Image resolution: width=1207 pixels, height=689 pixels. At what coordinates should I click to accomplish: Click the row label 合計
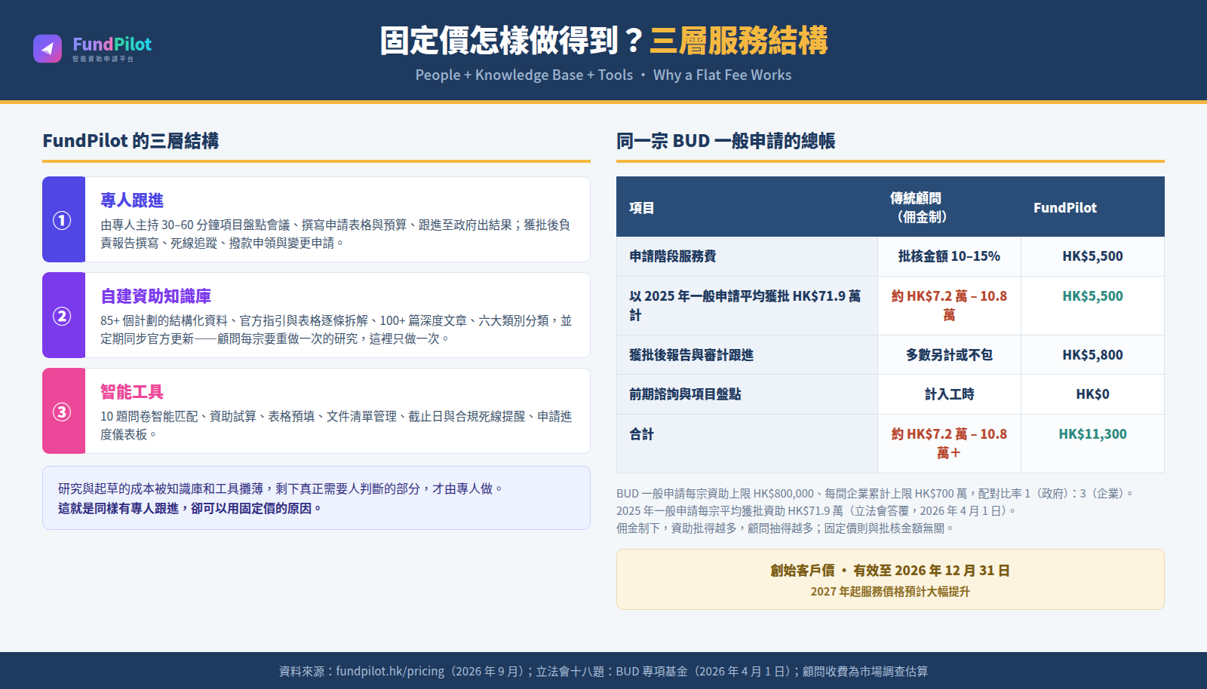642,434
